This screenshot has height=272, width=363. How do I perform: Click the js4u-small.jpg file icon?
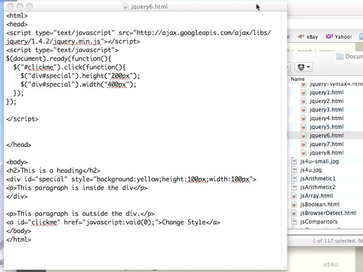(x=294, y=161)
